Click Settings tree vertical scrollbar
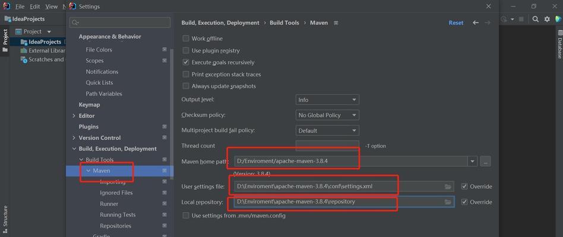The height and width of the screenshot is (237, 563). point(172,114)
